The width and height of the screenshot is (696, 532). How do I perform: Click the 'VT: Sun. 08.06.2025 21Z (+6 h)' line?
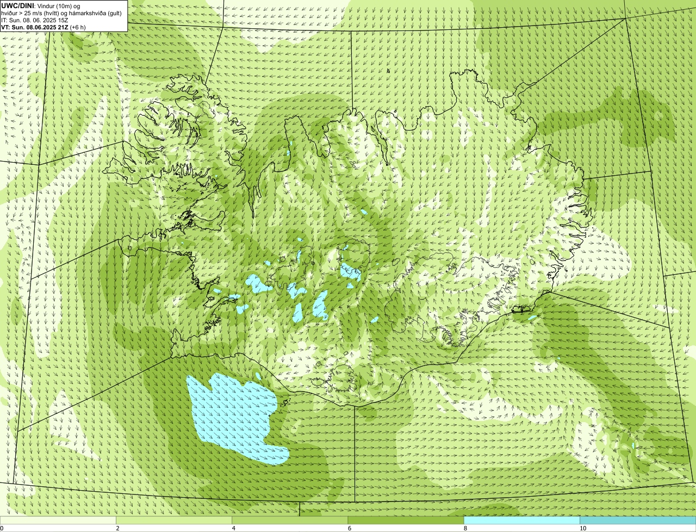[43, 27]
